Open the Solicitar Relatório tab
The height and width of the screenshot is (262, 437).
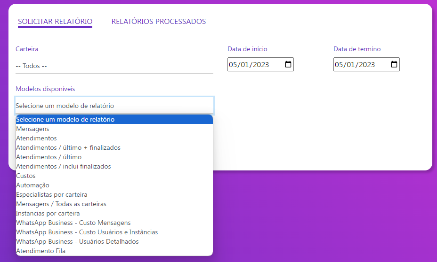click(55, 22)
